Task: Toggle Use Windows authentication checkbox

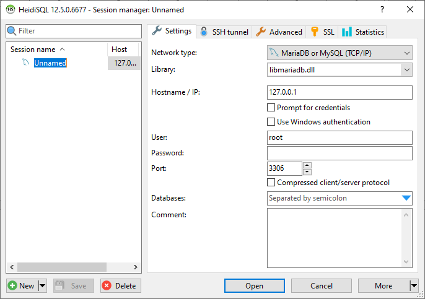Action: click(x=271, y=122)
